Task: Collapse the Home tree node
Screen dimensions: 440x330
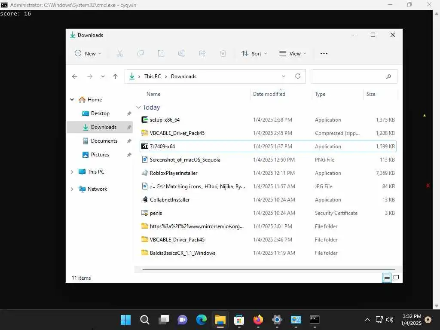Action: pyautogui.click(x=72, y=100)
